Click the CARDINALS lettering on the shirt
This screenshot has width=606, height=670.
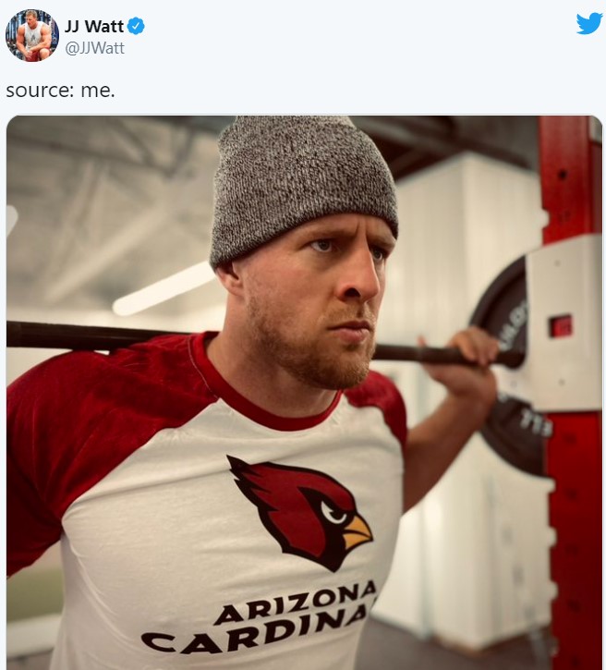[x=256, y=632]
